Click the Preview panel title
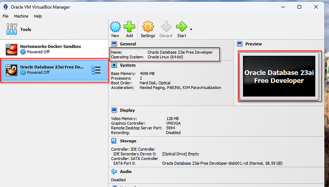The height and width of the screenshot is (187, 329). point(253,44)
